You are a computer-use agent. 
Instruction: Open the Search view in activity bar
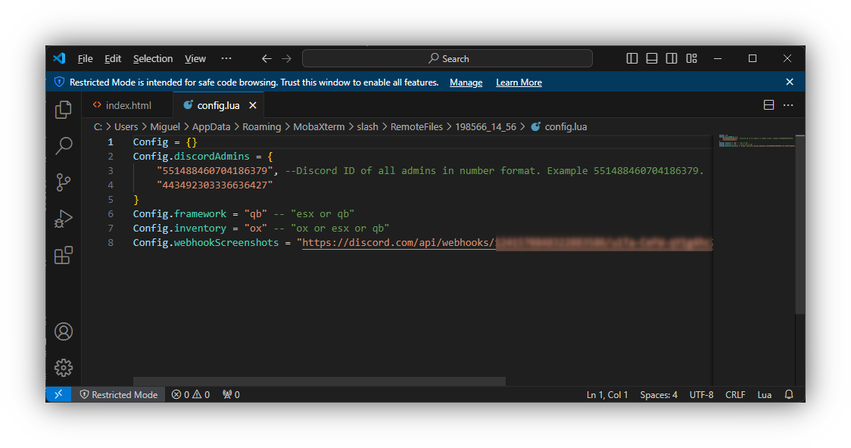click(x=64, y=146)
